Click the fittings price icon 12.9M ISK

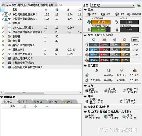106,116
